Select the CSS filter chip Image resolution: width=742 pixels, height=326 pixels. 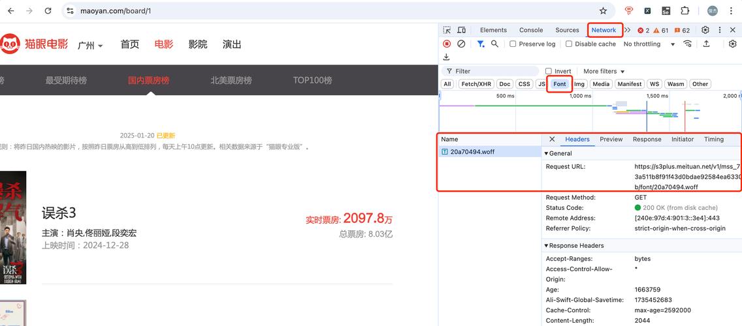click(x=524, y=84)
